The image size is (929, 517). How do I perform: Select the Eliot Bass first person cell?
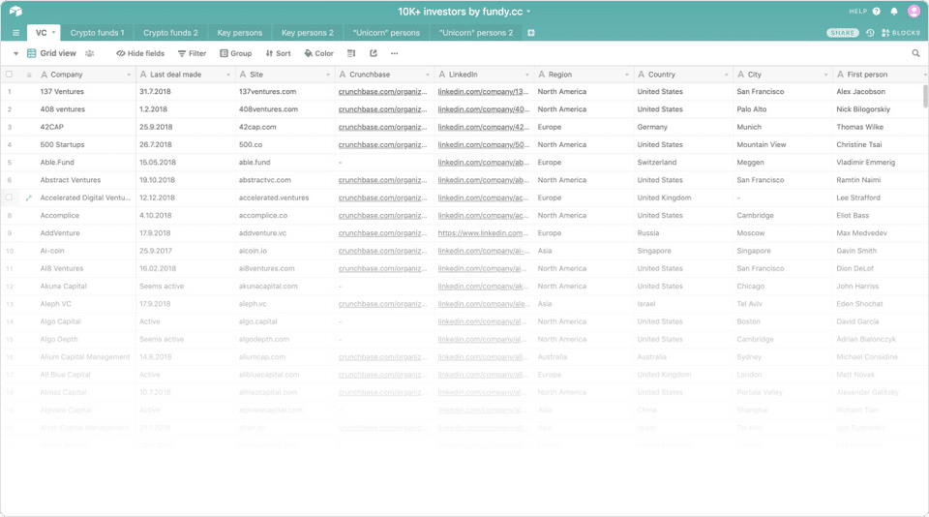pyautogui.click(x=881, y=216)
